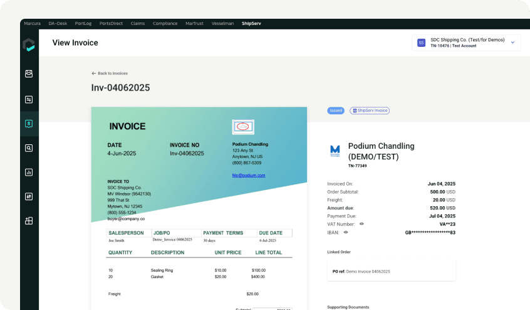Click the Podium Chandling M logo
Screen dimensions: 530x310
[335, 151]
